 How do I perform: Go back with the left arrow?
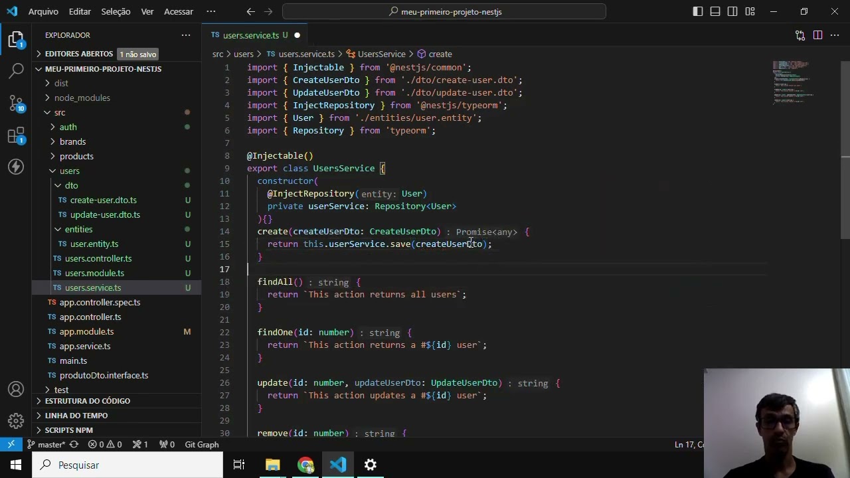tap(250, 11)
